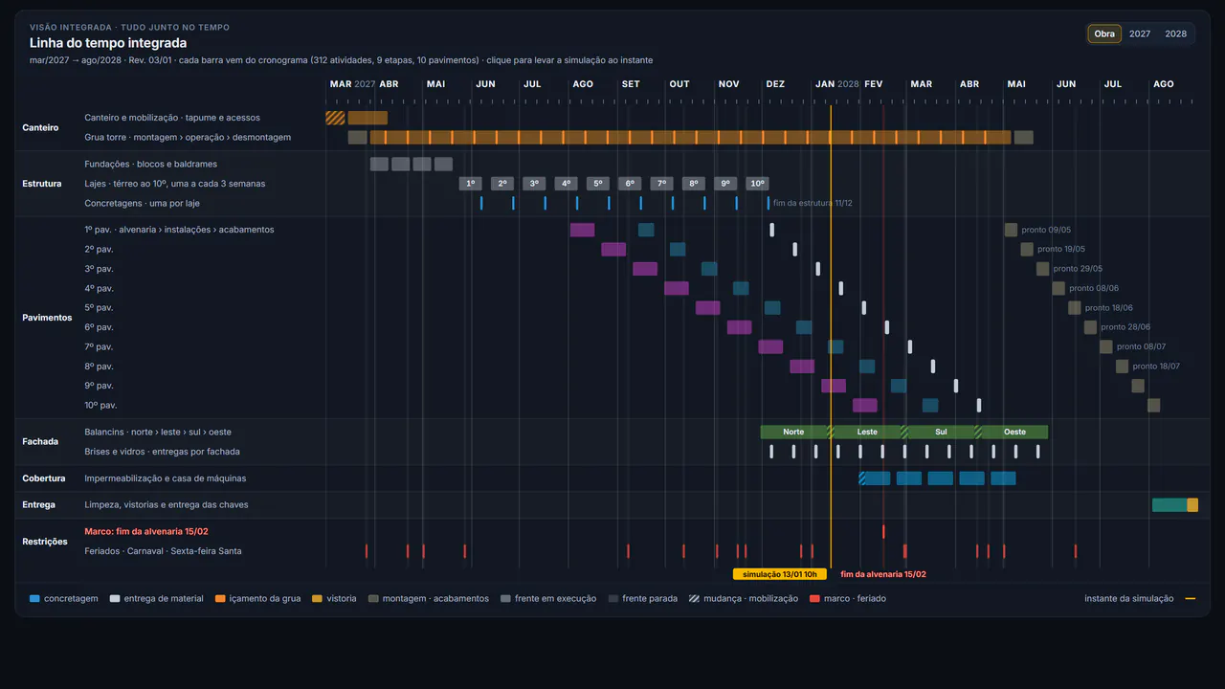The height and width of the screenshot is (689, 1225).
Task: Click the long orange Grua torre operation bar
Action: tap(690, 138)
